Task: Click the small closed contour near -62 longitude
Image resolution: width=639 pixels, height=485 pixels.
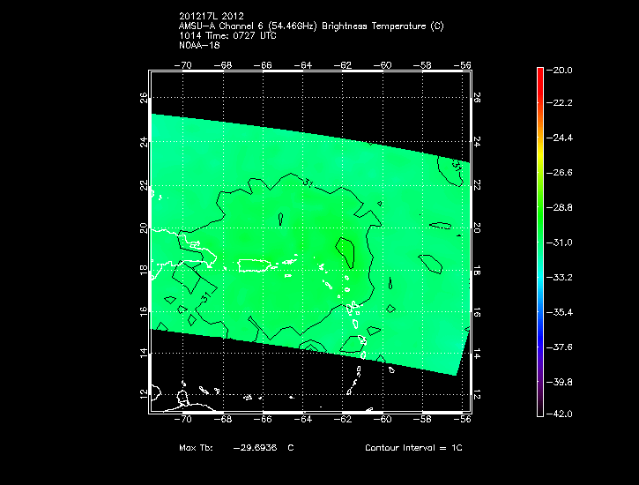Action: (346, 253)
